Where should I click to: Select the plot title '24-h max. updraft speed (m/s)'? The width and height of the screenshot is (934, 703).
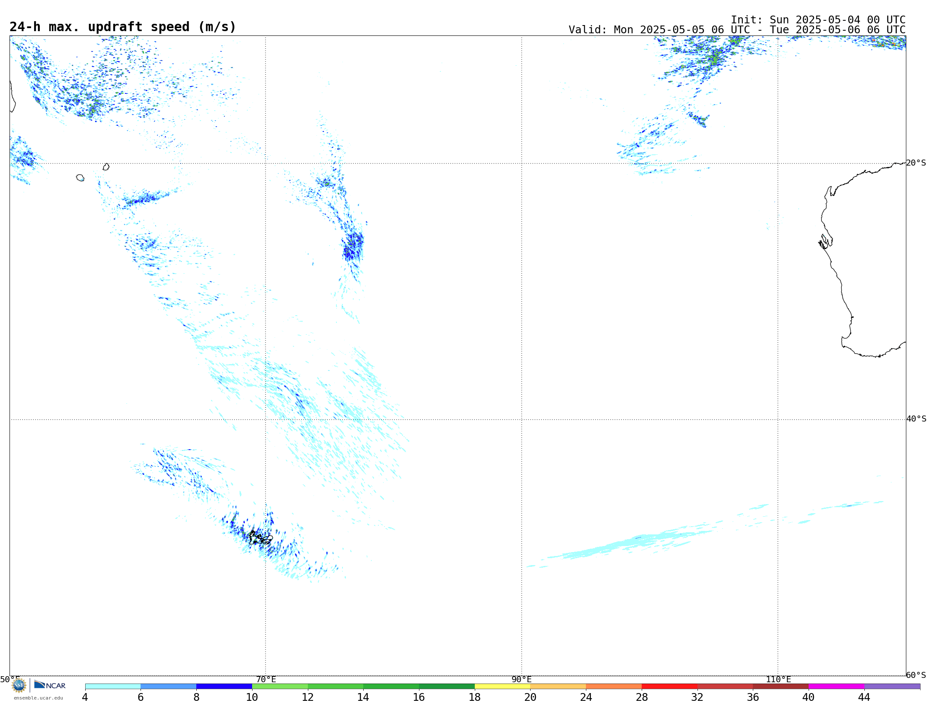click(123, 27)
